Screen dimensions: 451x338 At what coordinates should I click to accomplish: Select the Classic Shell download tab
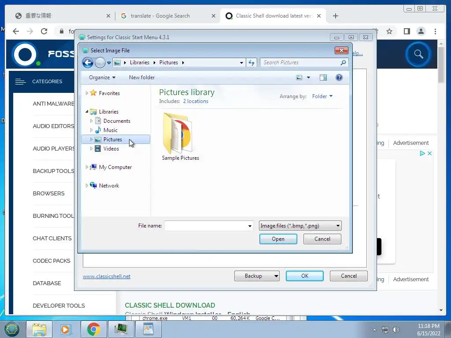pyautogui.click(x=273, y=16)
